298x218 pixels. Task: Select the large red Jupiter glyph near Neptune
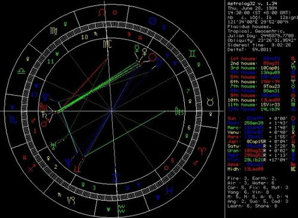[x=77, y=168]
